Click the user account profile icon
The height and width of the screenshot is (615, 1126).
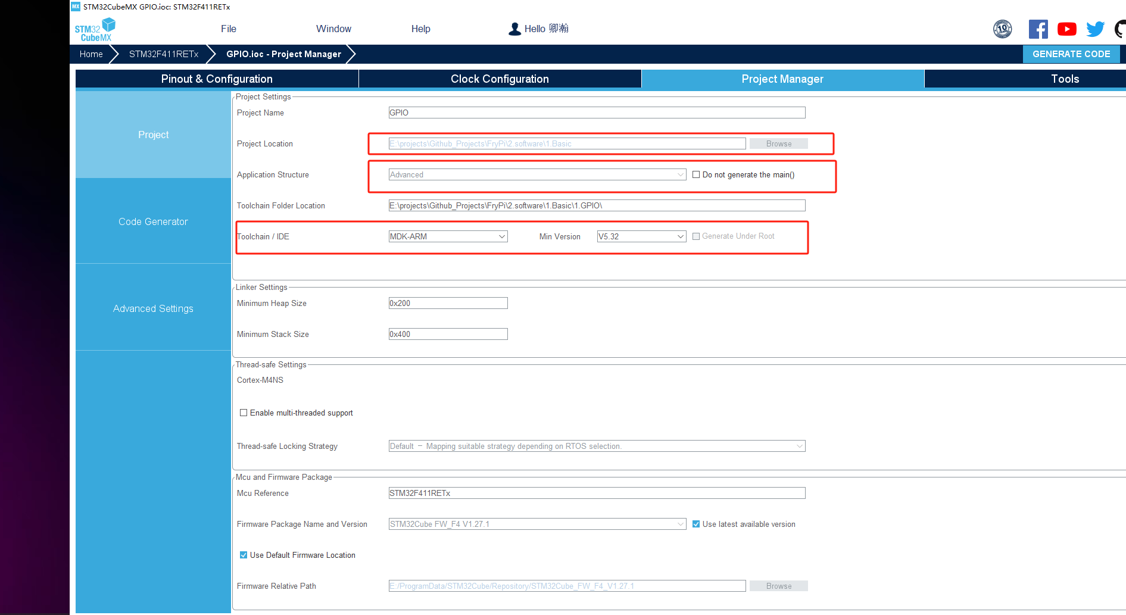pyautogui.click(x=514, y=29)
